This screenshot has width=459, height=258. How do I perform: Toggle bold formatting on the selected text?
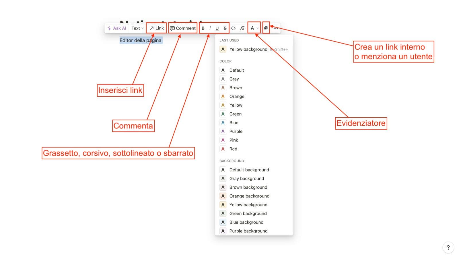(x=203, y=28)
